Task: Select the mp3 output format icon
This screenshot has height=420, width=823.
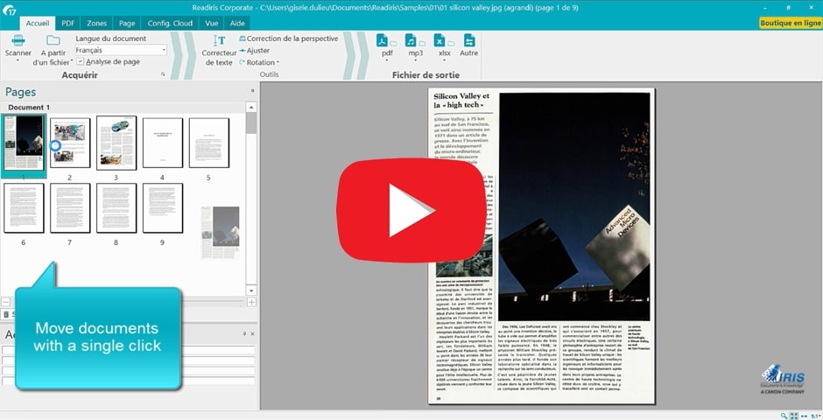Action: pos(411,40)
